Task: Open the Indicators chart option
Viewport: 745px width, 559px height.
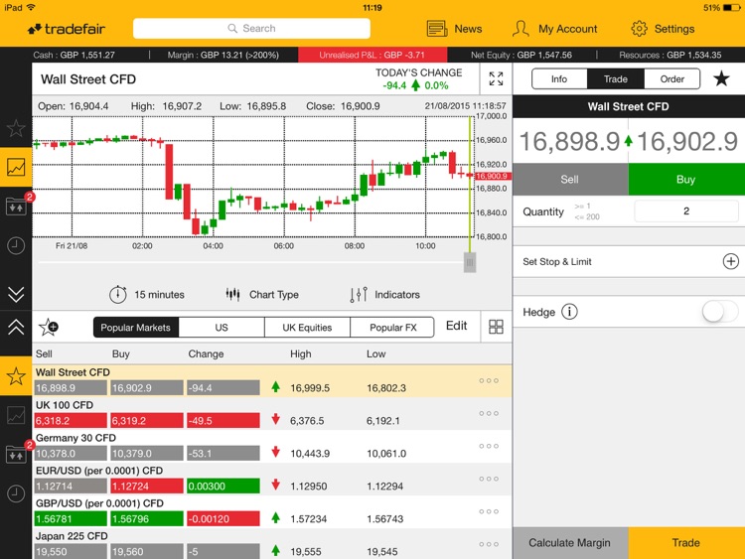Action: click(385, 295)
